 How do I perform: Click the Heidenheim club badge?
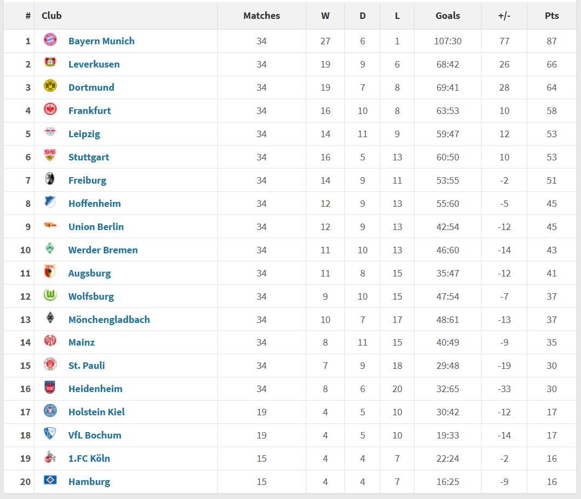pos(50,387)
